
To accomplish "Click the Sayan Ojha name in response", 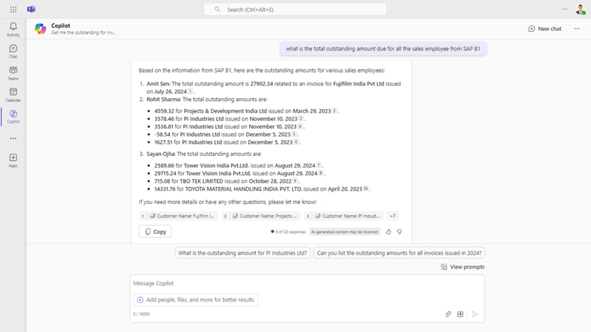I will pos(161,154).
